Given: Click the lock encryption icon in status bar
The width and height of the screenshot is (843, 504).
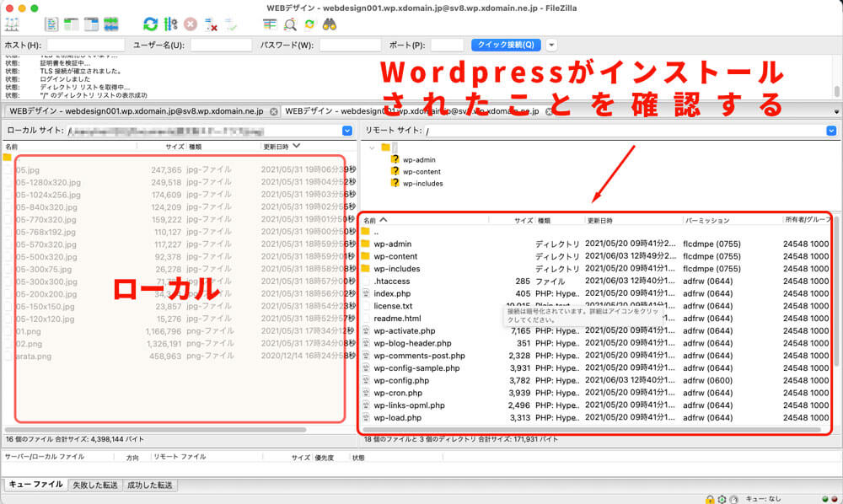Looking at the screenshot, I should point(710,498).
